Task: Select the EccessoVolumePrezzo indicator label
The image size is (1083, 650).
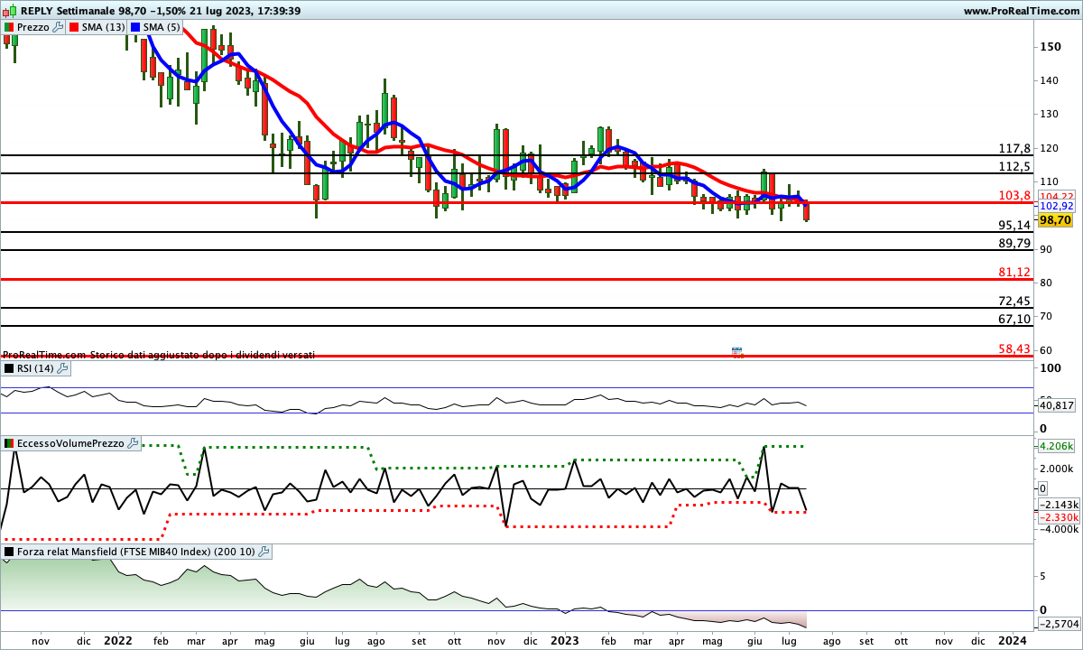Action: (x=70, y=443)
